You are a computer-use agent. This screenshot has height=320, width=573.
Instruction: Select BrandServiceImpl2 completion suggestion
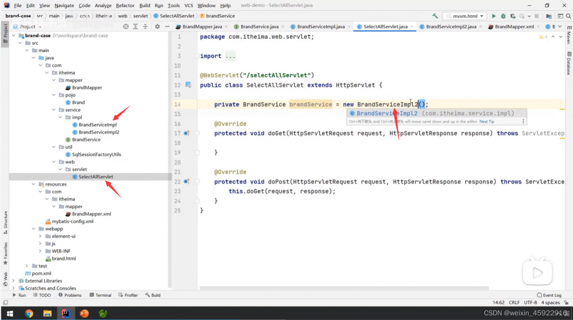(387, 114)
